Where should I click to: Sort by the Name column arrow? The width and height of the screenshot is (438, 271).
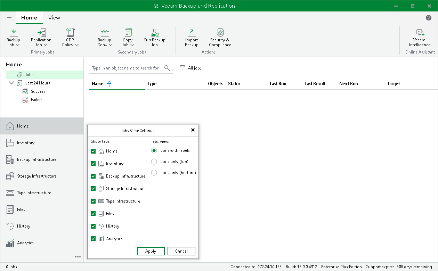pos(109,84)
